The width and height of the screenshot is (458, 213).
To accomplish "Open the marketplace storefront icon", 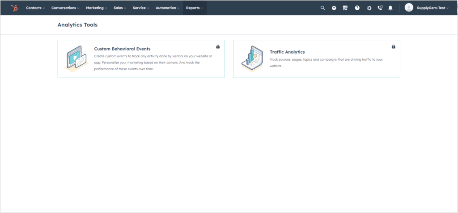I will pyautogui.click(x=345, y=8).
